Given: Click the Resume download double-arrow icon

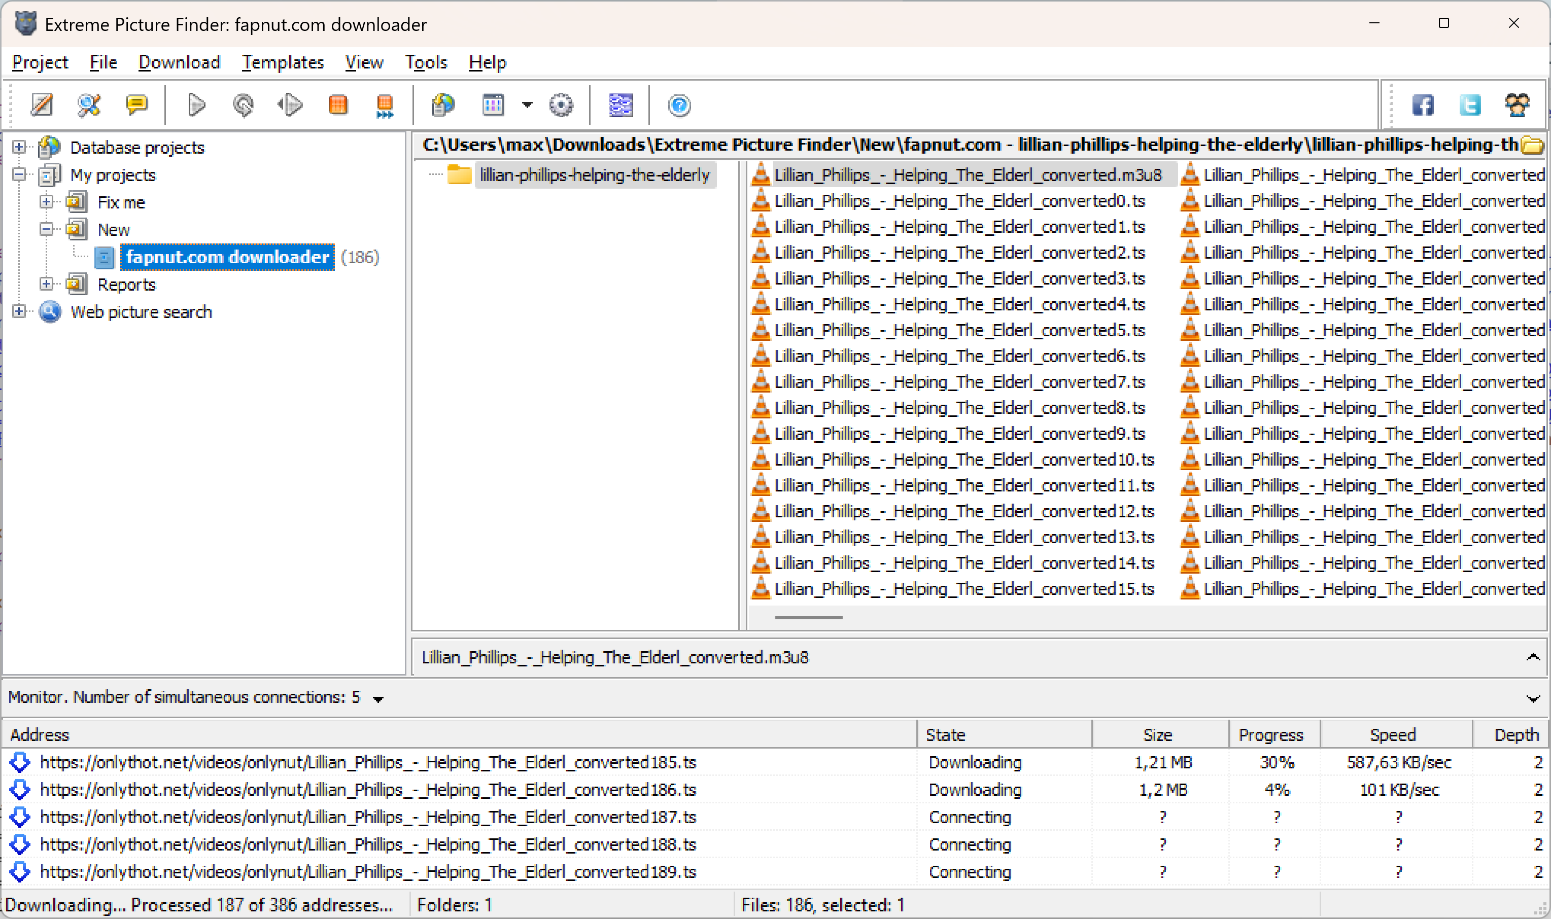Looking at the screenshot, I should (290, 105).
